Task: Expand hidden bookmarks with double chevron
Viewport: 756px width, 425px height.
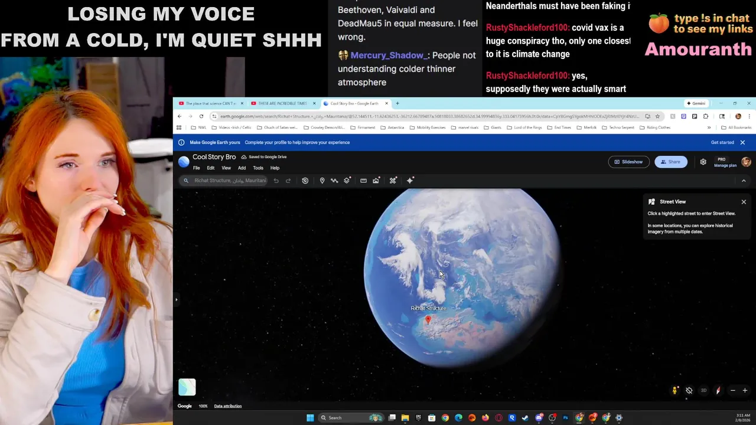Action: point(709,127)
